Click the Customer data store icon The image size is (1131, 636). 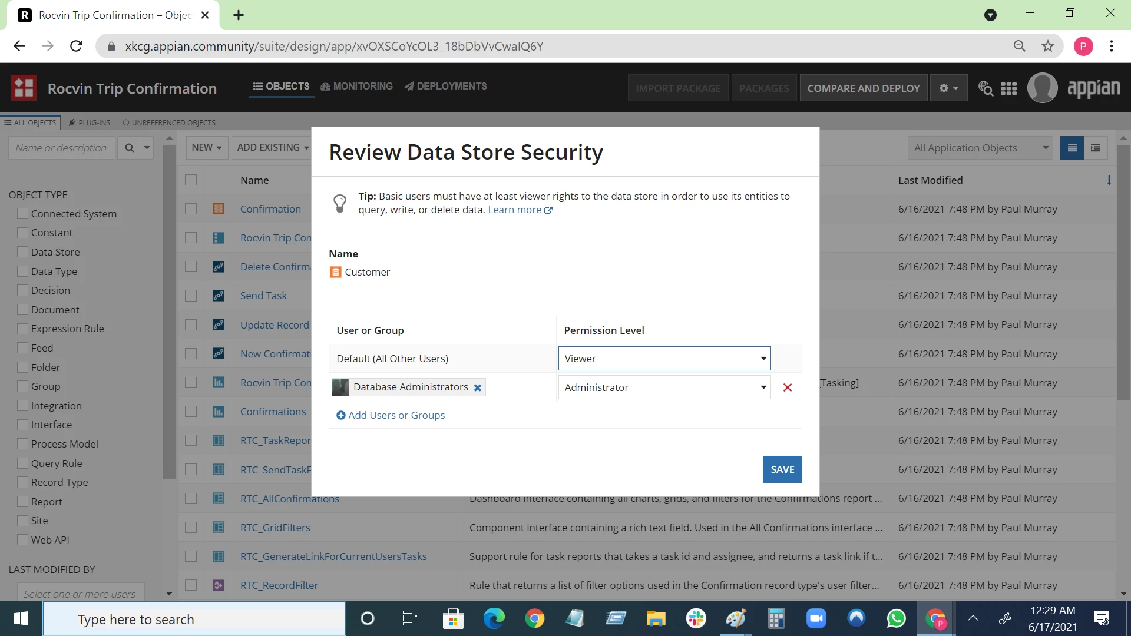point(335,272)
